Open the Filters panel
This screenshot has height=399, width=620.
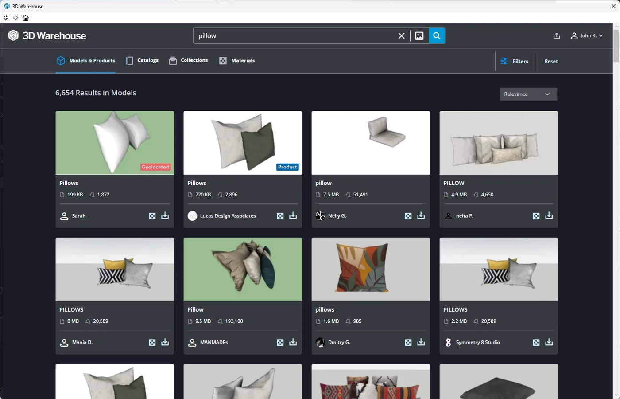515,61
